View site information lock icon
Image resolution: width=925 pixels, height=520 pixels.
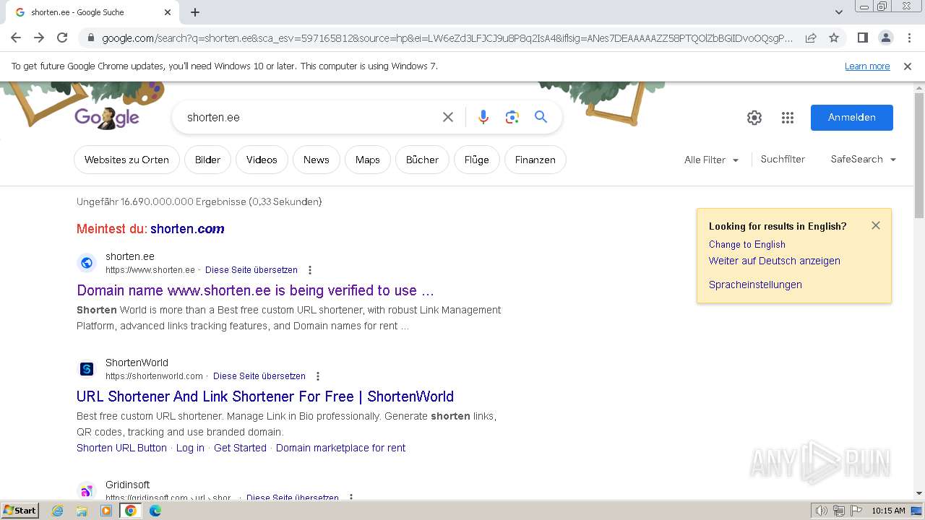(x=90, y=38)
